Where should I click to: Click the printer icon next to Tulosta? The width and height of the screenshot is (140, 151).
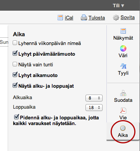84,18
